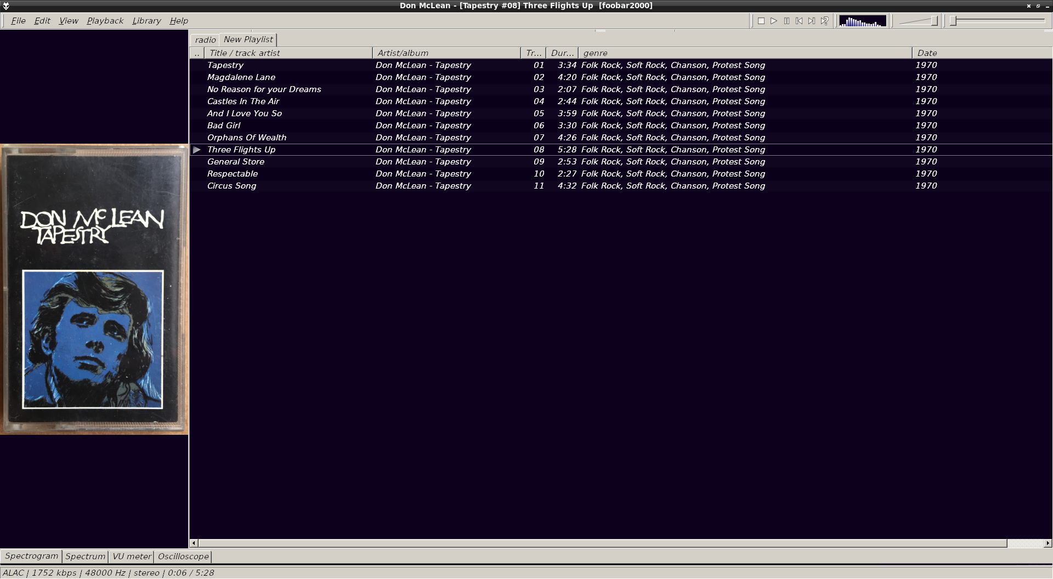Click the spectrum visualizer in toolbar
Screen dimensions: 1053x579
click(x=863, y=21)
